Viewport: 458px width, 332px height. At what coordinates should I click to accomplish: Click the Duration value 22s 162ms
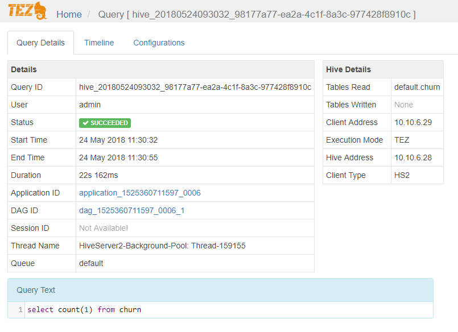click(x=98, y=175)
